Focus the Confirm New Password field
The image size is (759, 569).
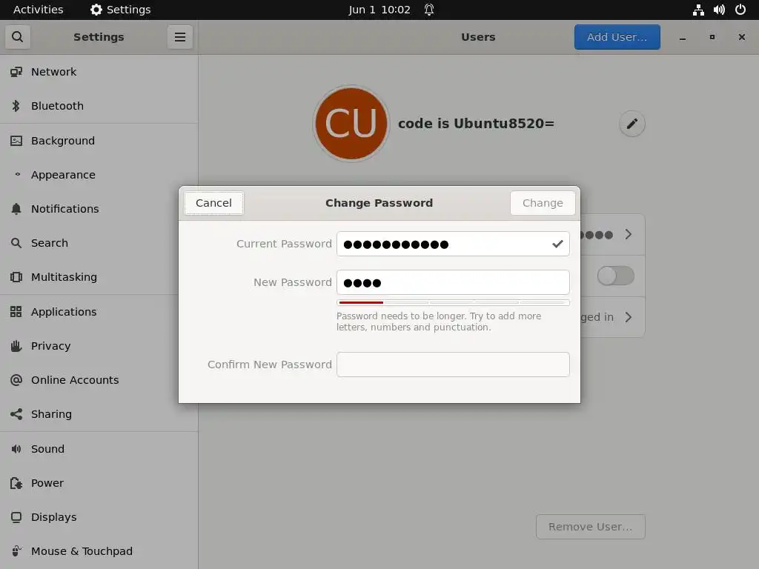click(453, 365)
